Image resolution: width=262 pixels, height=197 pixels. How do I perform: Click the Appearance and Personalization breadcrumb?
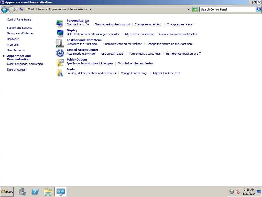pos(68,9)
